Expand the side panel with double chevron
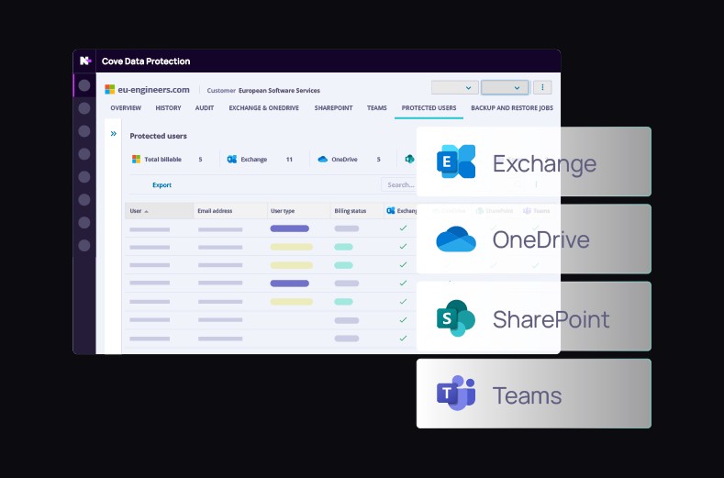 coord(114,134)
